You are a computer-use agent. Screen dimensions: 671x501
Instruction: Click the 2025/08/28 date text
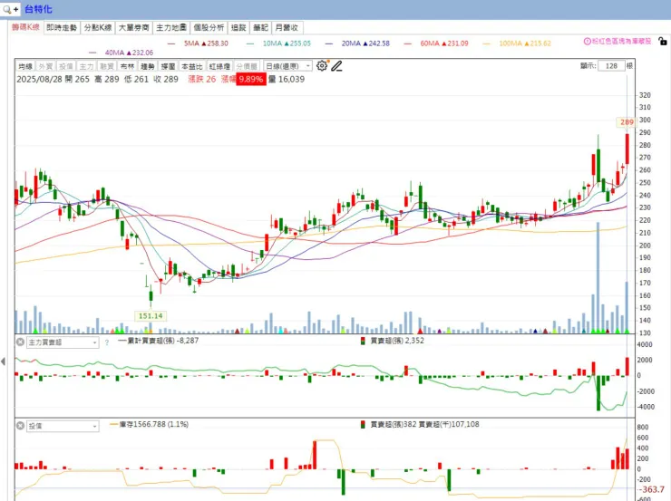pos(39,79)
